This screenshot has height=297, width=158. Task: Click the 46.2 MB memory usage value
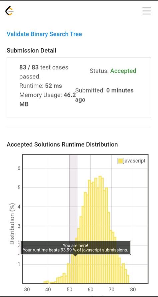tap(47, 99)
